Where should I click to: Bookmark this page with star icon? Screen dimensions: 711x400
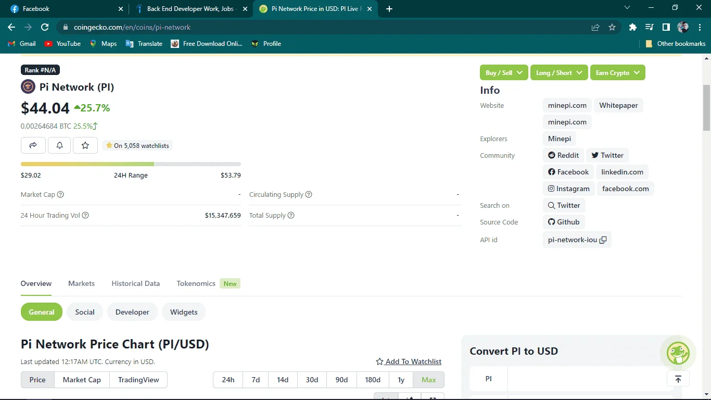[x=612, y=27]
